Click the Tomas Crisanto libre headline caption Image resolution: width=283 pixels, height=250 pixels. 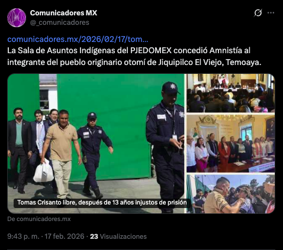(102, 203)
